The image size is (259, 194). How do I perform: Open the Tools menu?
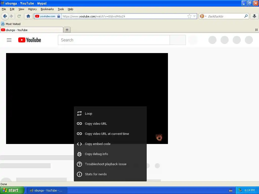click(x=61, y=9)
